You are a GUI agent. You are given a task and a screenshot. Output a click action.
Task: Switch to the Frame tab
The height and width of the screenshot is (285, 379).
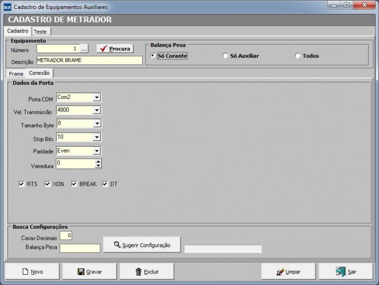point(16,74)
